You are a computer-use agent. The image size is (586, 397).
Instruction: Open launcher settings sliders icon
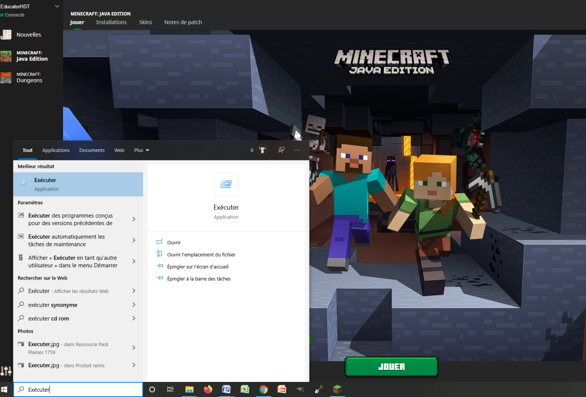6,371
